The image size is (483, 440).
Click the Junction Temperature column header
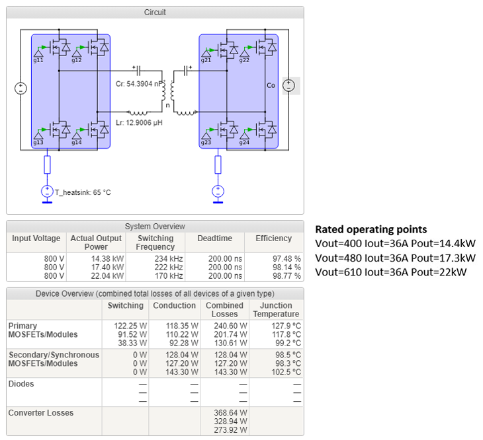pyautogui.click(x=276, y=310)
